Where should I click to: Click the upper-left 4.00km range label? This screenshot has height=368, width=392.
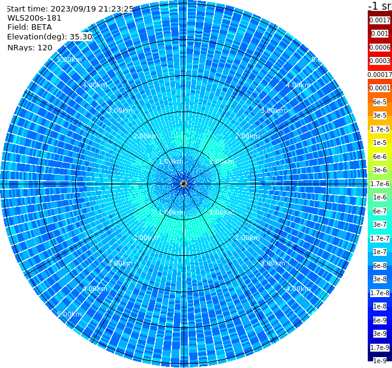[x=95, y=85]
